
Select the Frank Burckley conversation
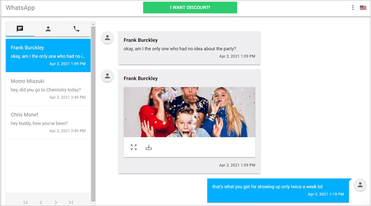point(48,55)
